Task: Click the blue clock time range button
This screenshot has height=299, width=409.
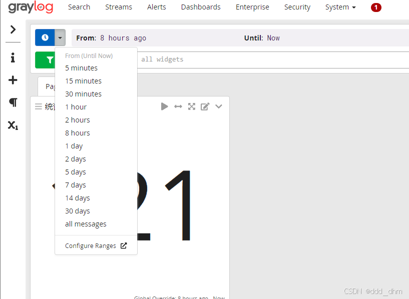Action: pos(45,37)
